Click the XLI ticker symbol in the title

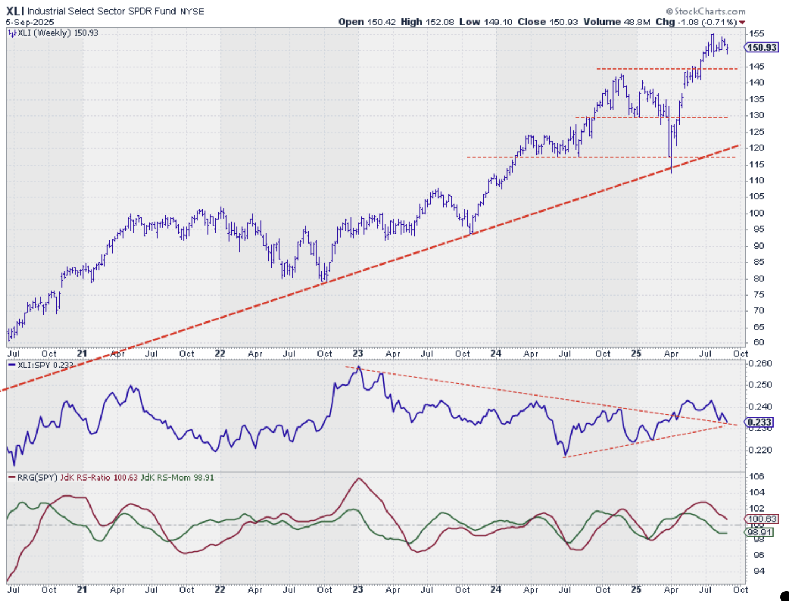pyautogui.click(x=15, y=11)
